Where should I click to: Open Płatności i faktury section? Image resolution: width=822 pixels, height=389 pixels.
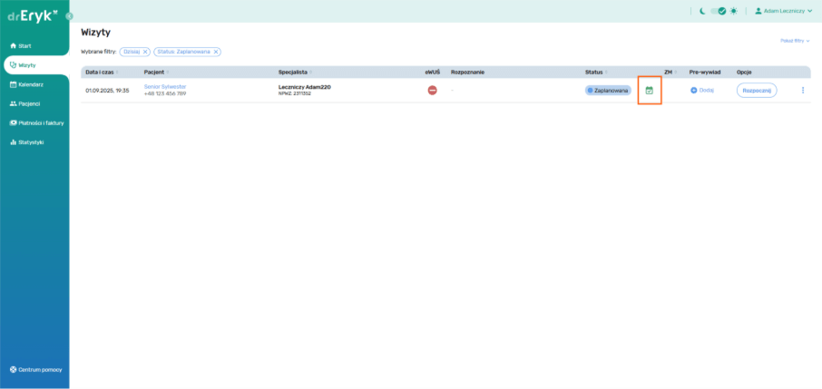(x=34, y=123)
